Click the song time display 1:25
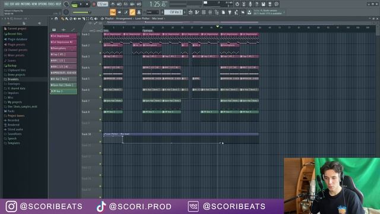This screenshot has height=214, width=380. pos(158,4)
